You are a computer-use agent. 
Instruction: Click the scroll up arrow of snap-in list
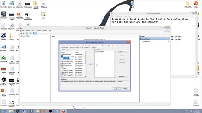click(85, 52)
